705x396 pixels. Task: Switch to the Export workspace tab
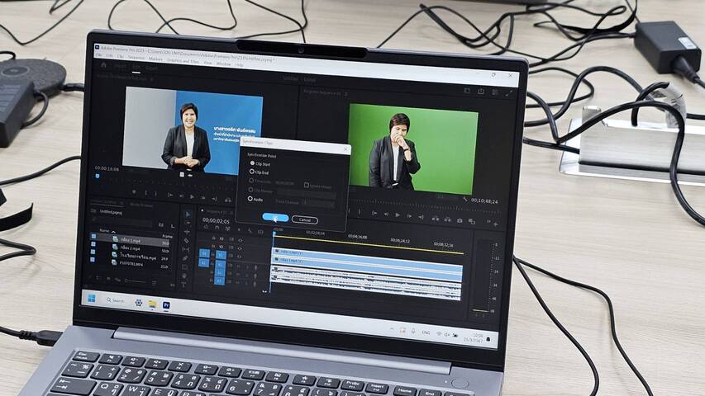(151, 68)
